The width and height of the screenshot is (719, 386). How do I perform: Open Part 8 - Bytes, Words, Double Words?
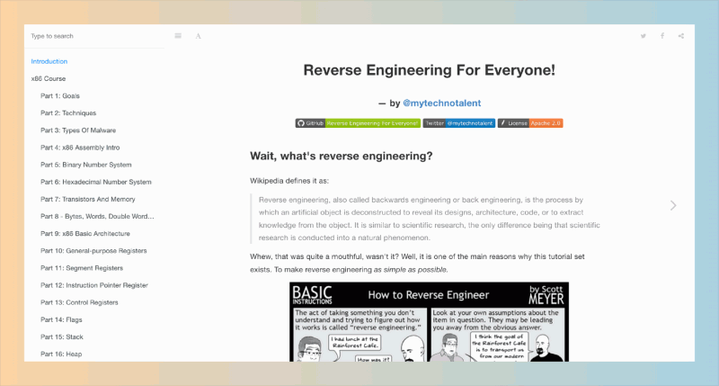(97, 216)
